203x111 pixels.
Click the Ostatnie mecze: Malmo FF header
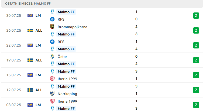pyautogui.click(x=28, y=4)
